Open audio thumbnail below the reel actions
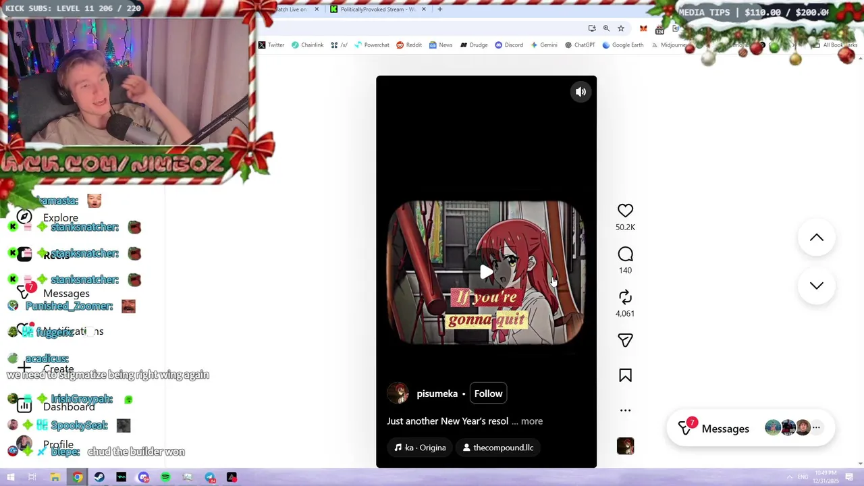 click(625, 446)
